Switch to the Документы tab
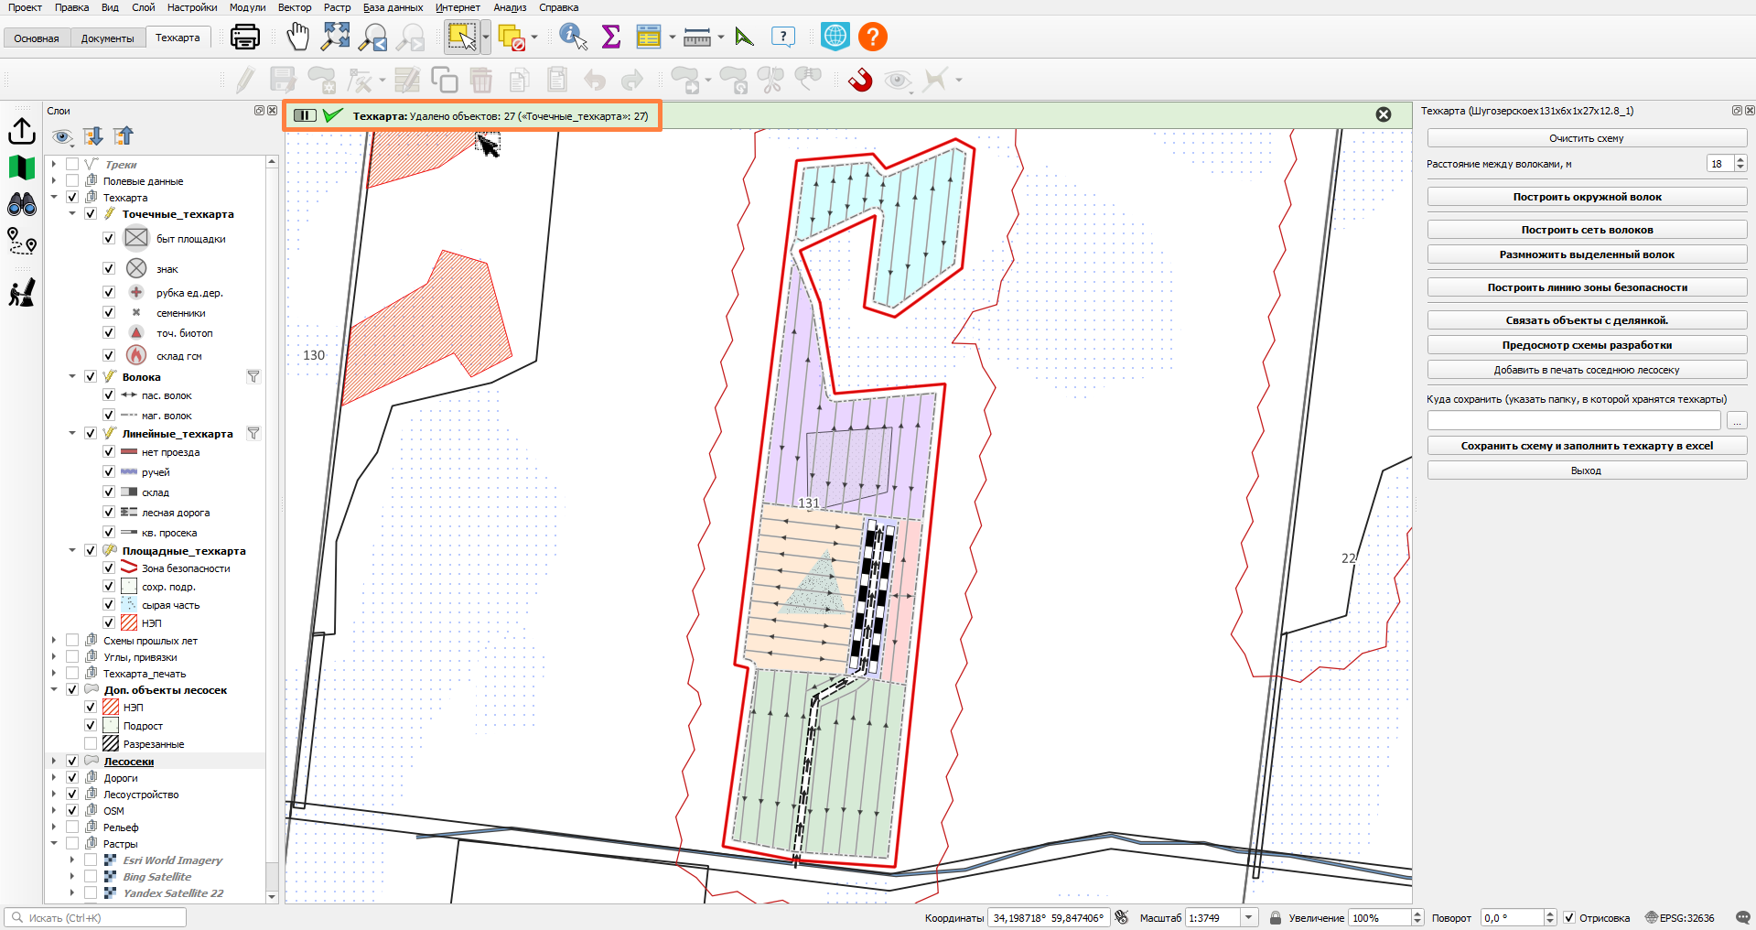The width and height of the screenshot is (1756, 930). coord(108,38)
